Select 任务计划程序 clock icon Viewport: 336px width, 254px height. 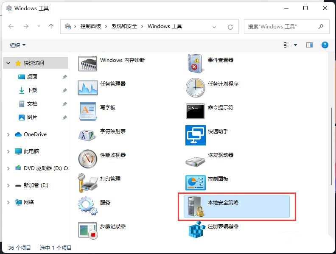point(195,87)
